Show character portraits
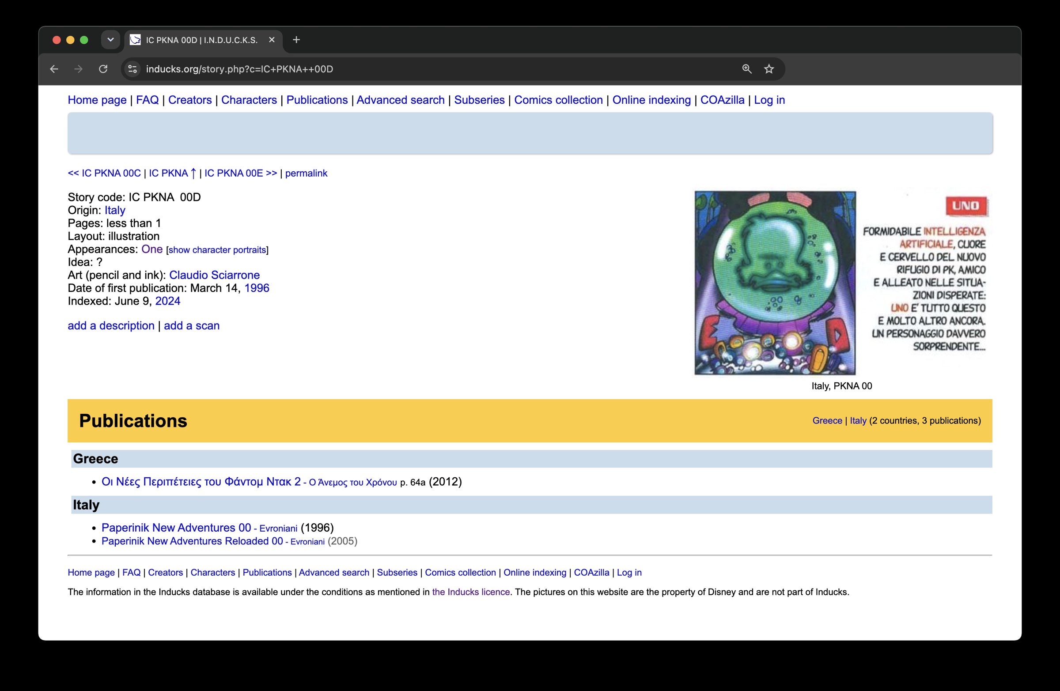Viewport: 1060px width, 691px height. click(217, 250)
